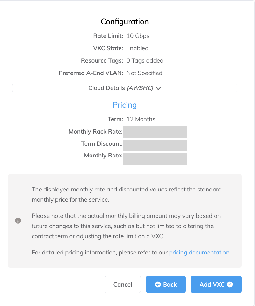
Task: Click the checkmark icon on Add VXC button
Action: click(230, 284)
